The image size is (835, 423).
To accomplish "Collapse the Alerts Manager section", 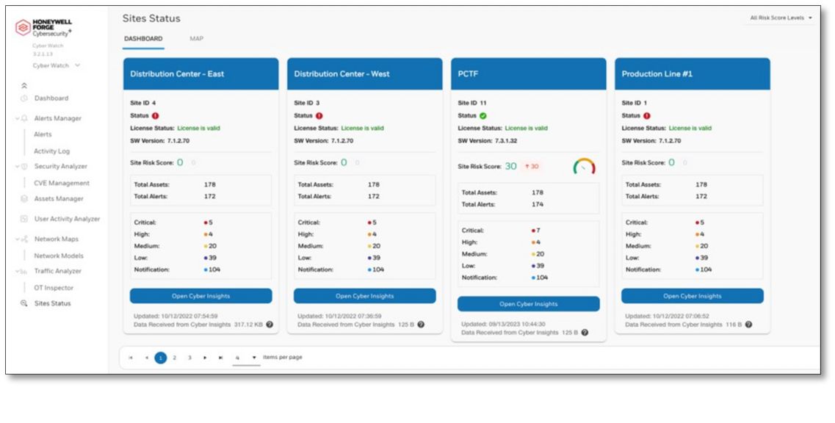I will point(17,118).
